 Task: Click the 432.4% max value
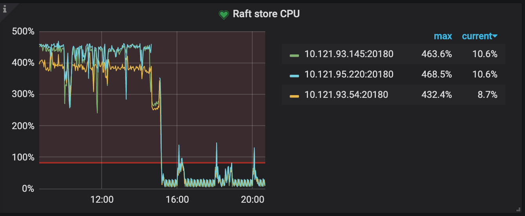[437, 95]
